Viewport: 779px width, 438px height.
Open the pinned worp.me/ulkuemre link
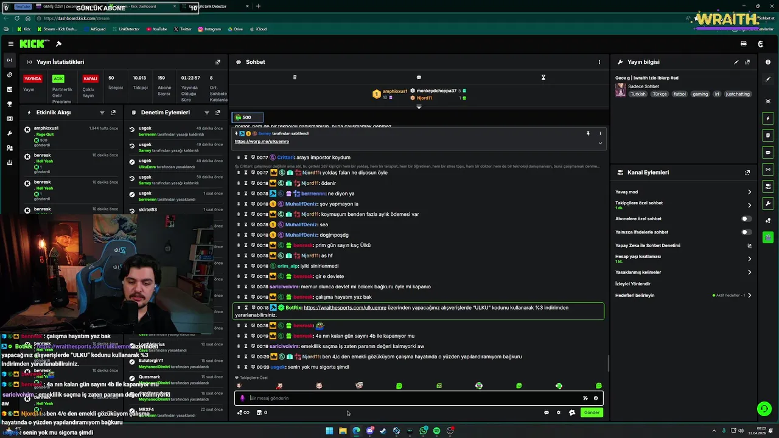(262, 142)
